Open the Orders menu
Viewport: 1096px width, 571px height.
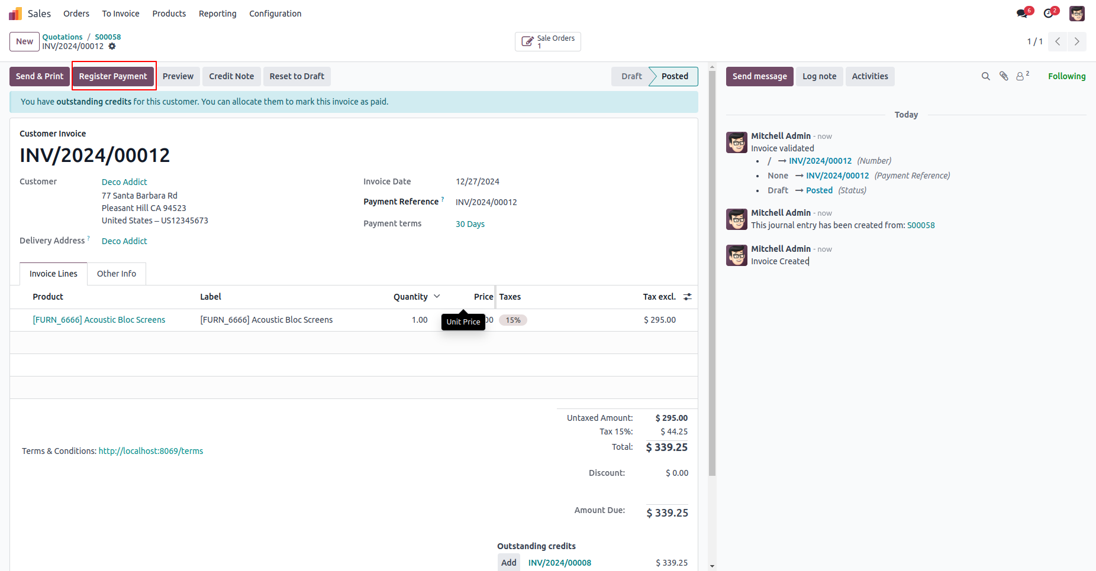pyautogui.click(x=76, y=14)
